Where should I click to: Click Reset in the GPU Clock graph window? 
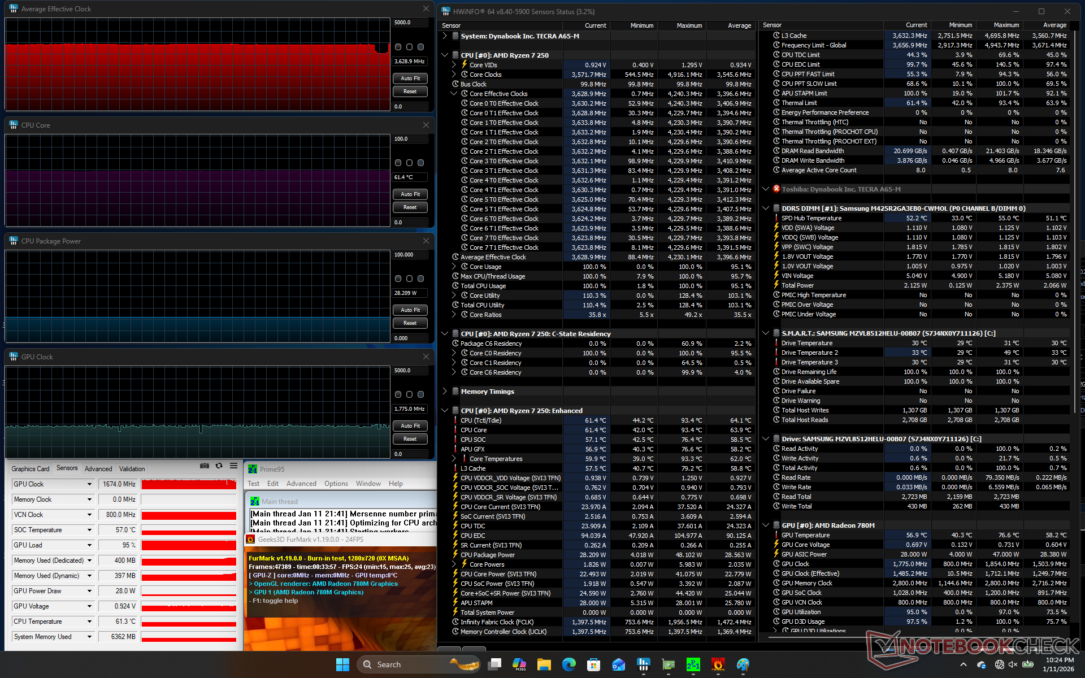tap(410, 439)
